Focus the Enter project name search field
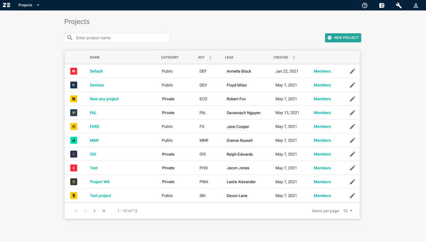The width and height of the screenshot is (426, 242). 117,38
